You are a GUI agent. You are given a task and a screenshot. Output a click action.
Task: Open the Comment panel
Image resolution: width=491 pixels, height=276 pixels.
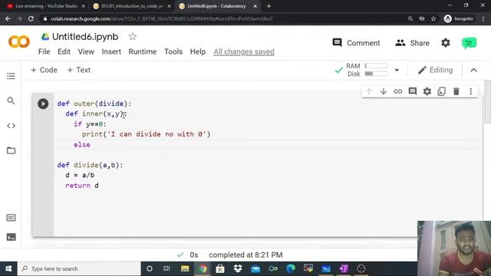pos(356,43)
